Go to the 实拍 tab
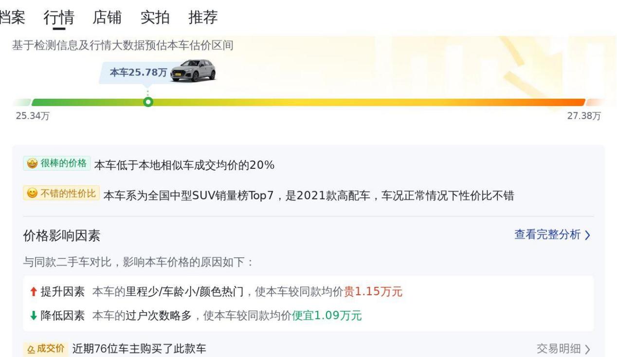617x357 pixels. 155,18
